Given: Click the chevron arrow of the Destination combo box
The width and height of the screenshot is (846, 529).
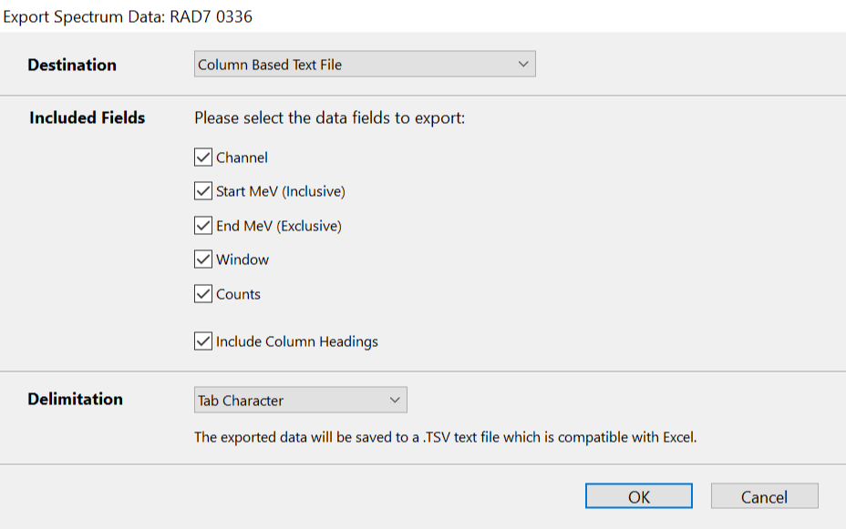Looking at the screenshot, I should pos(522,65).
